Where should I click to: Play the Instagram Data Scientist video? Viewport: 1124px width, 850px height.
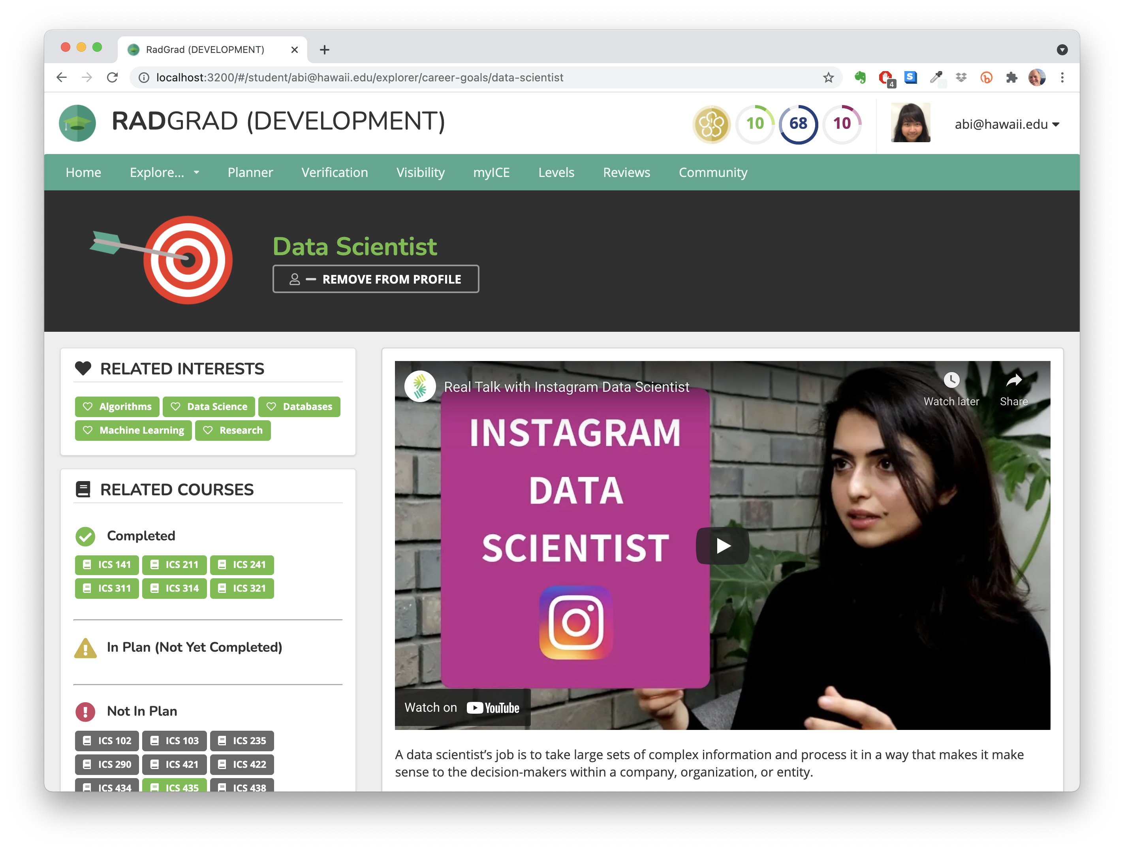point(723,545)
